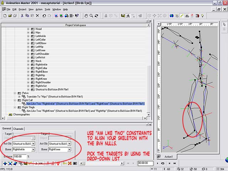The width and height of the screenshot is (228, 171).
Task: Expand the Translate To Hips constraint
Action: pos(20,97)
